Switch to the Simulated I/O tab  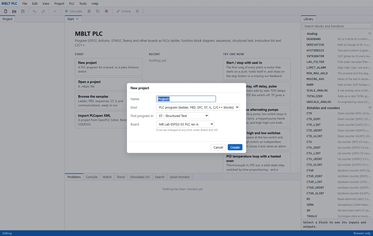(x=140, y=177)
